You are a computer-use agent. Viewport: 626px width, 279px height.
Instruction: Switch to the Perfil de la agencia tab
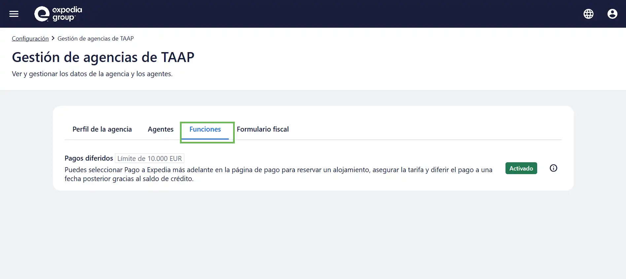[102, 129]
